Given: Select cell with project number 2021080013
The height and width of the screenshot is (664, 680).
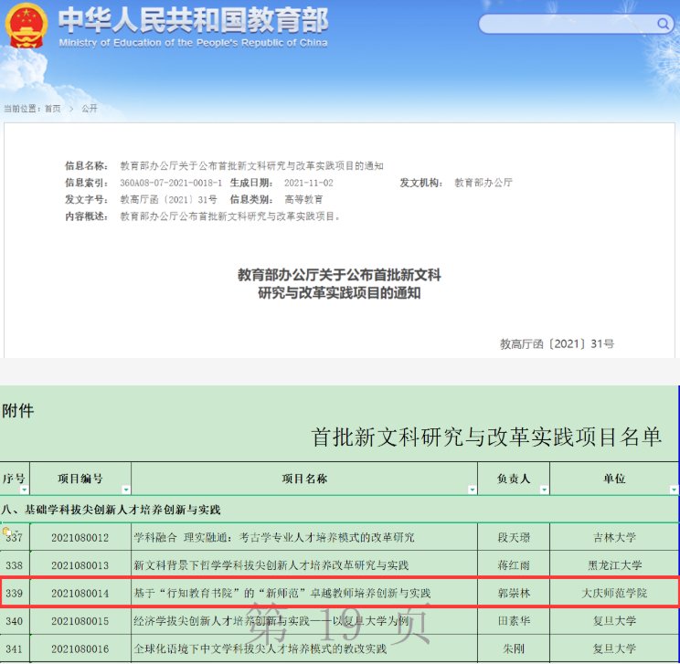Looking at the screenshot, I should (x=80, y=565).
